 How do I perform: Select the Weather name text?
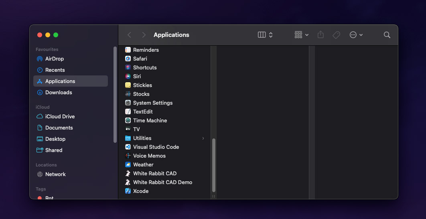tap(143, 165)
